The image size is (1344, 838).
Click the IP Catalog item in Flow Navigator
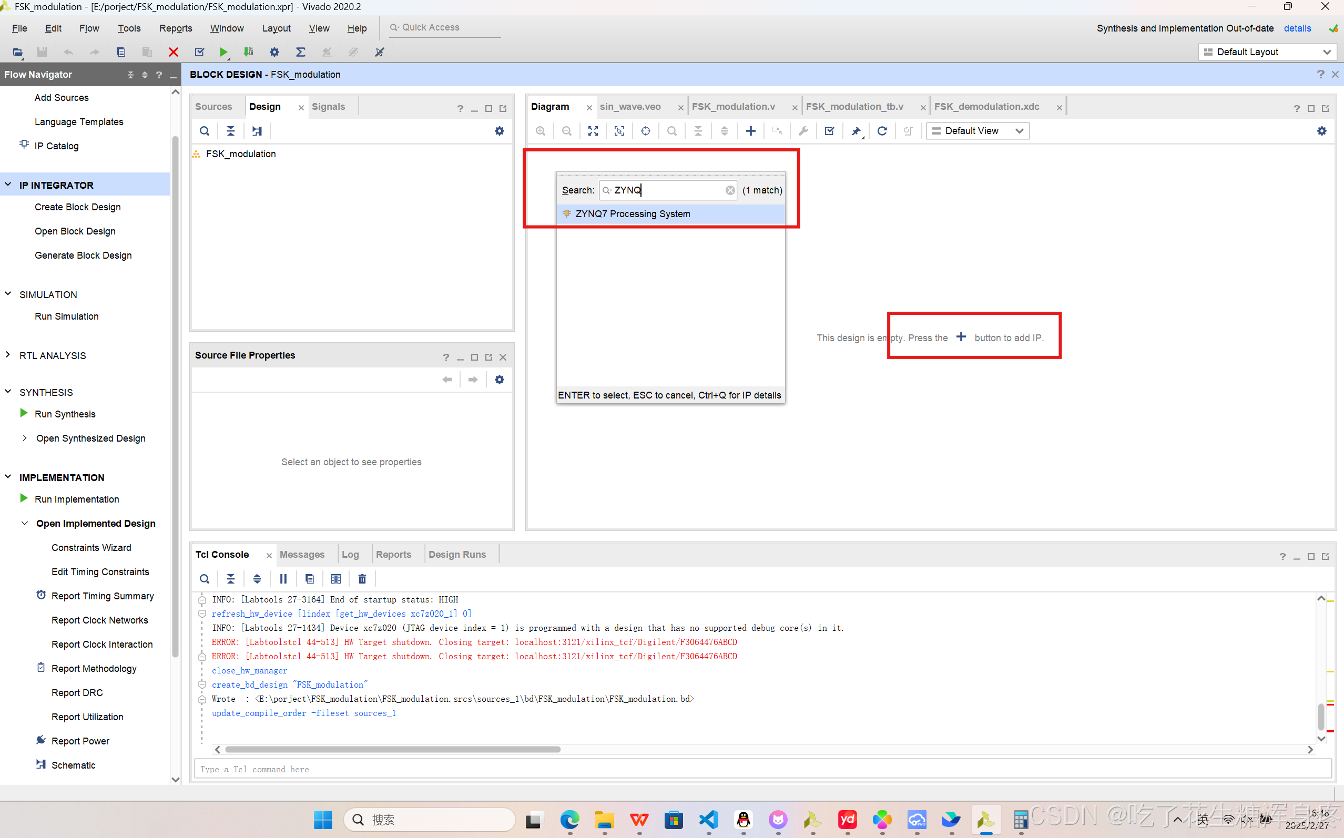coord(56,146)
